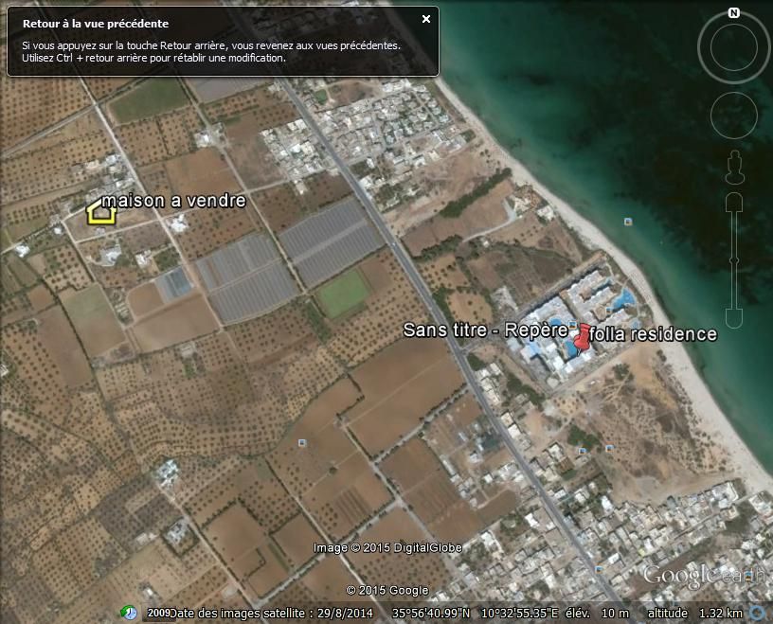
Task: Close the 'Retour à la vue précédente' tooltip
Action: pyautogui.click(x=426, y=19)
